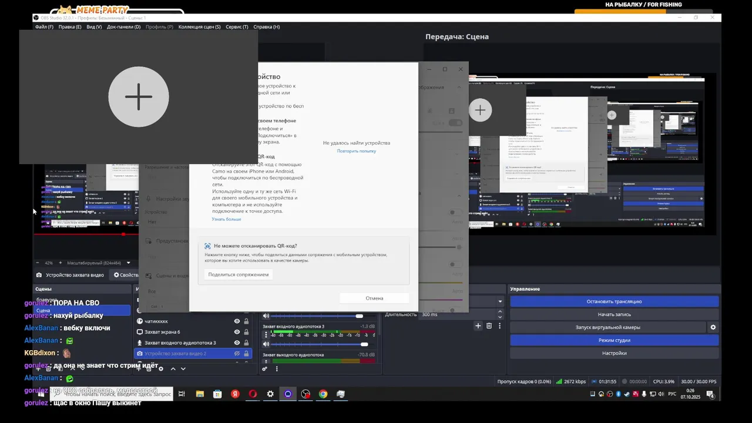Viewport: 752px width, 423px height.
Task: Add a transition with plus icon
Action: (x=478, y=325)
